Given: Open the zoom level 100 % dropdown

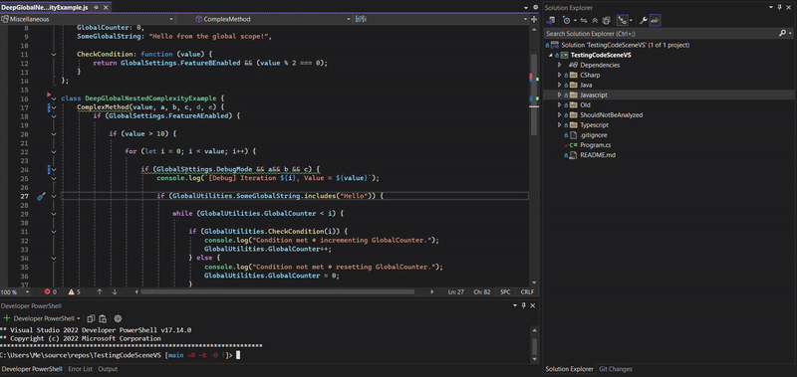Looking at the screenshot, I should [15, 292].
